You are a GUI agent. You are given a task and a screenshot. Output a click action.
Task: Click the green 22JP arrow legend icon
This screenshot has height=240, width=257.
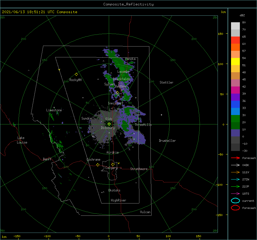pos(235,186)
